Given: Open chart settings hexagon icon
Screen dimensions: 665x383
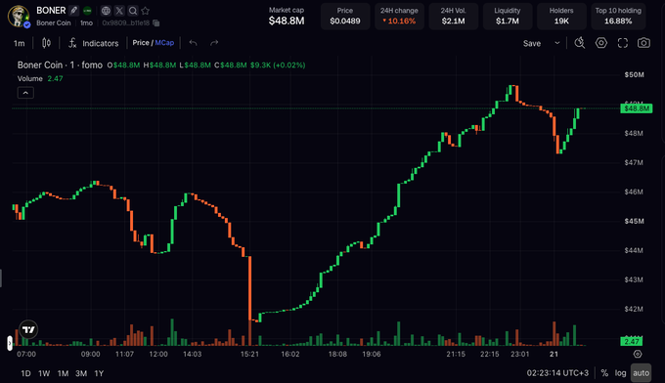Looking at the screenshot, I should pos(601,43).
